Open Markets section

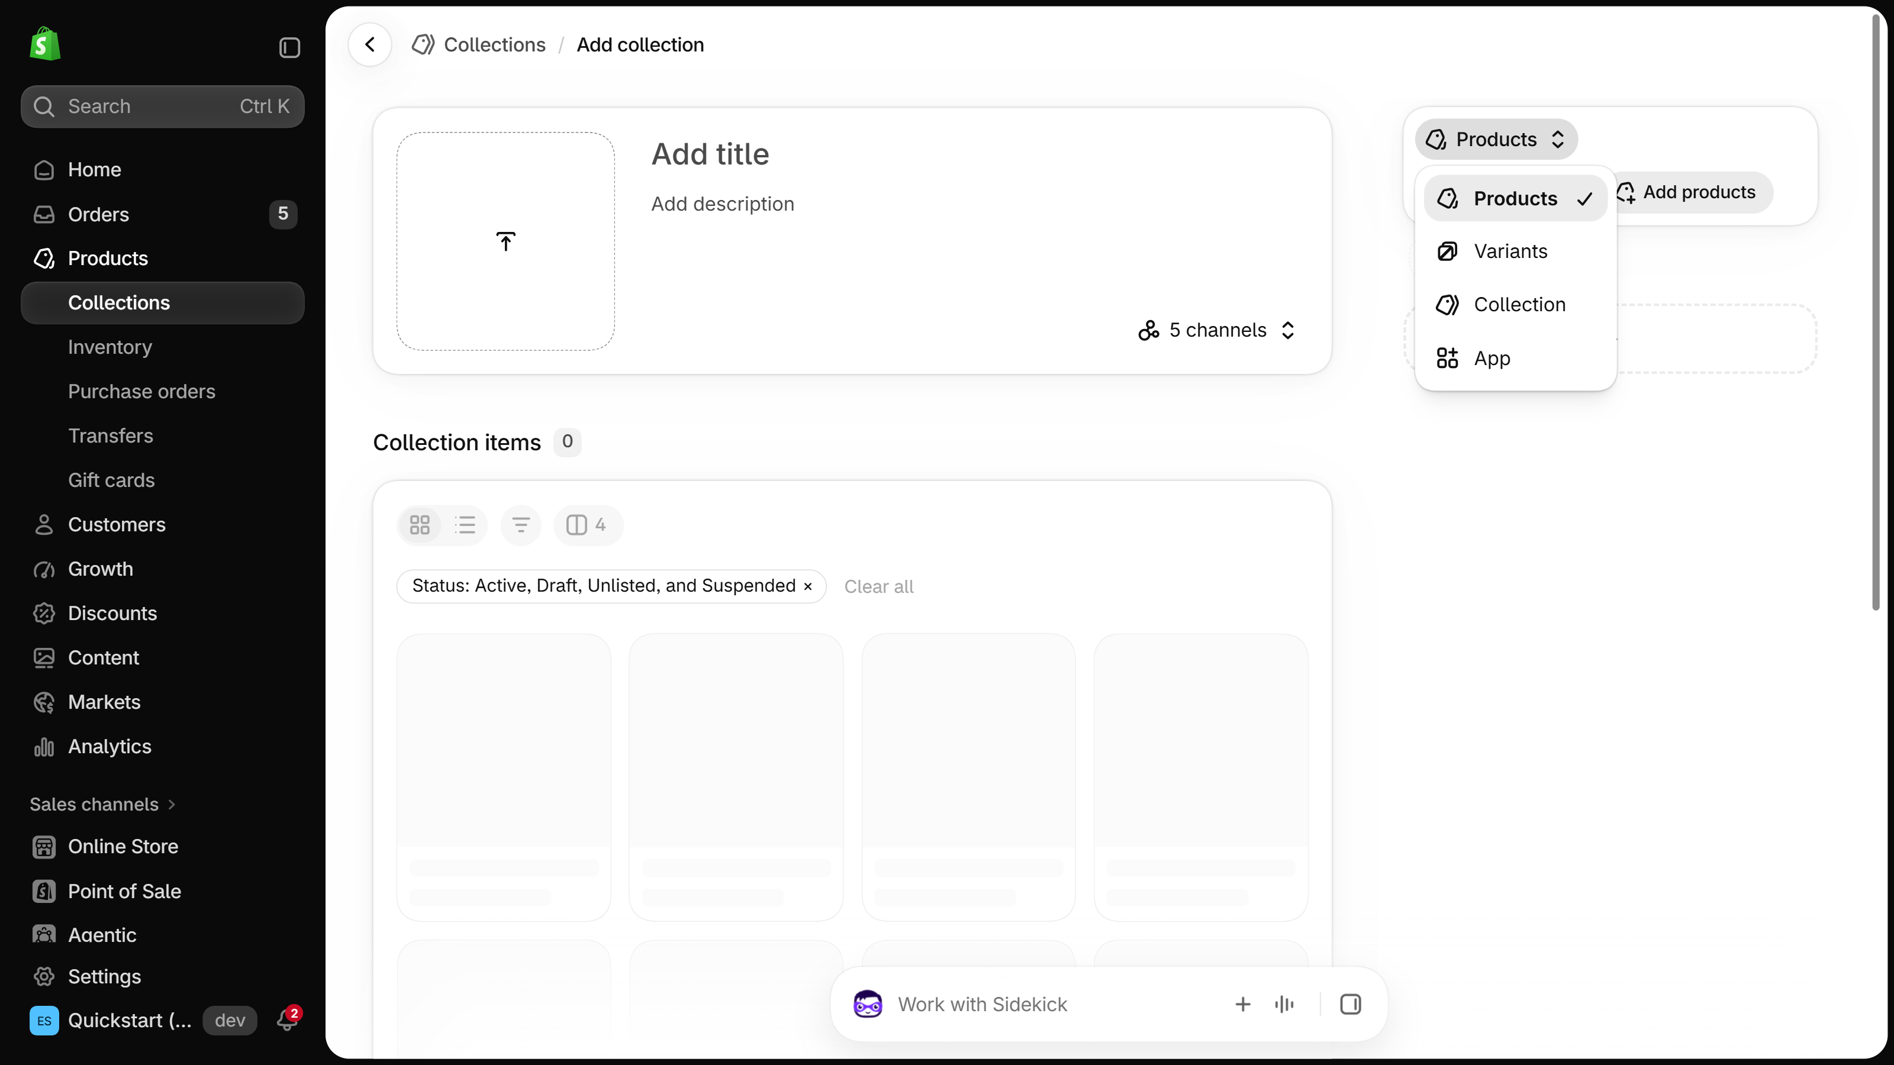coord(163,702)
